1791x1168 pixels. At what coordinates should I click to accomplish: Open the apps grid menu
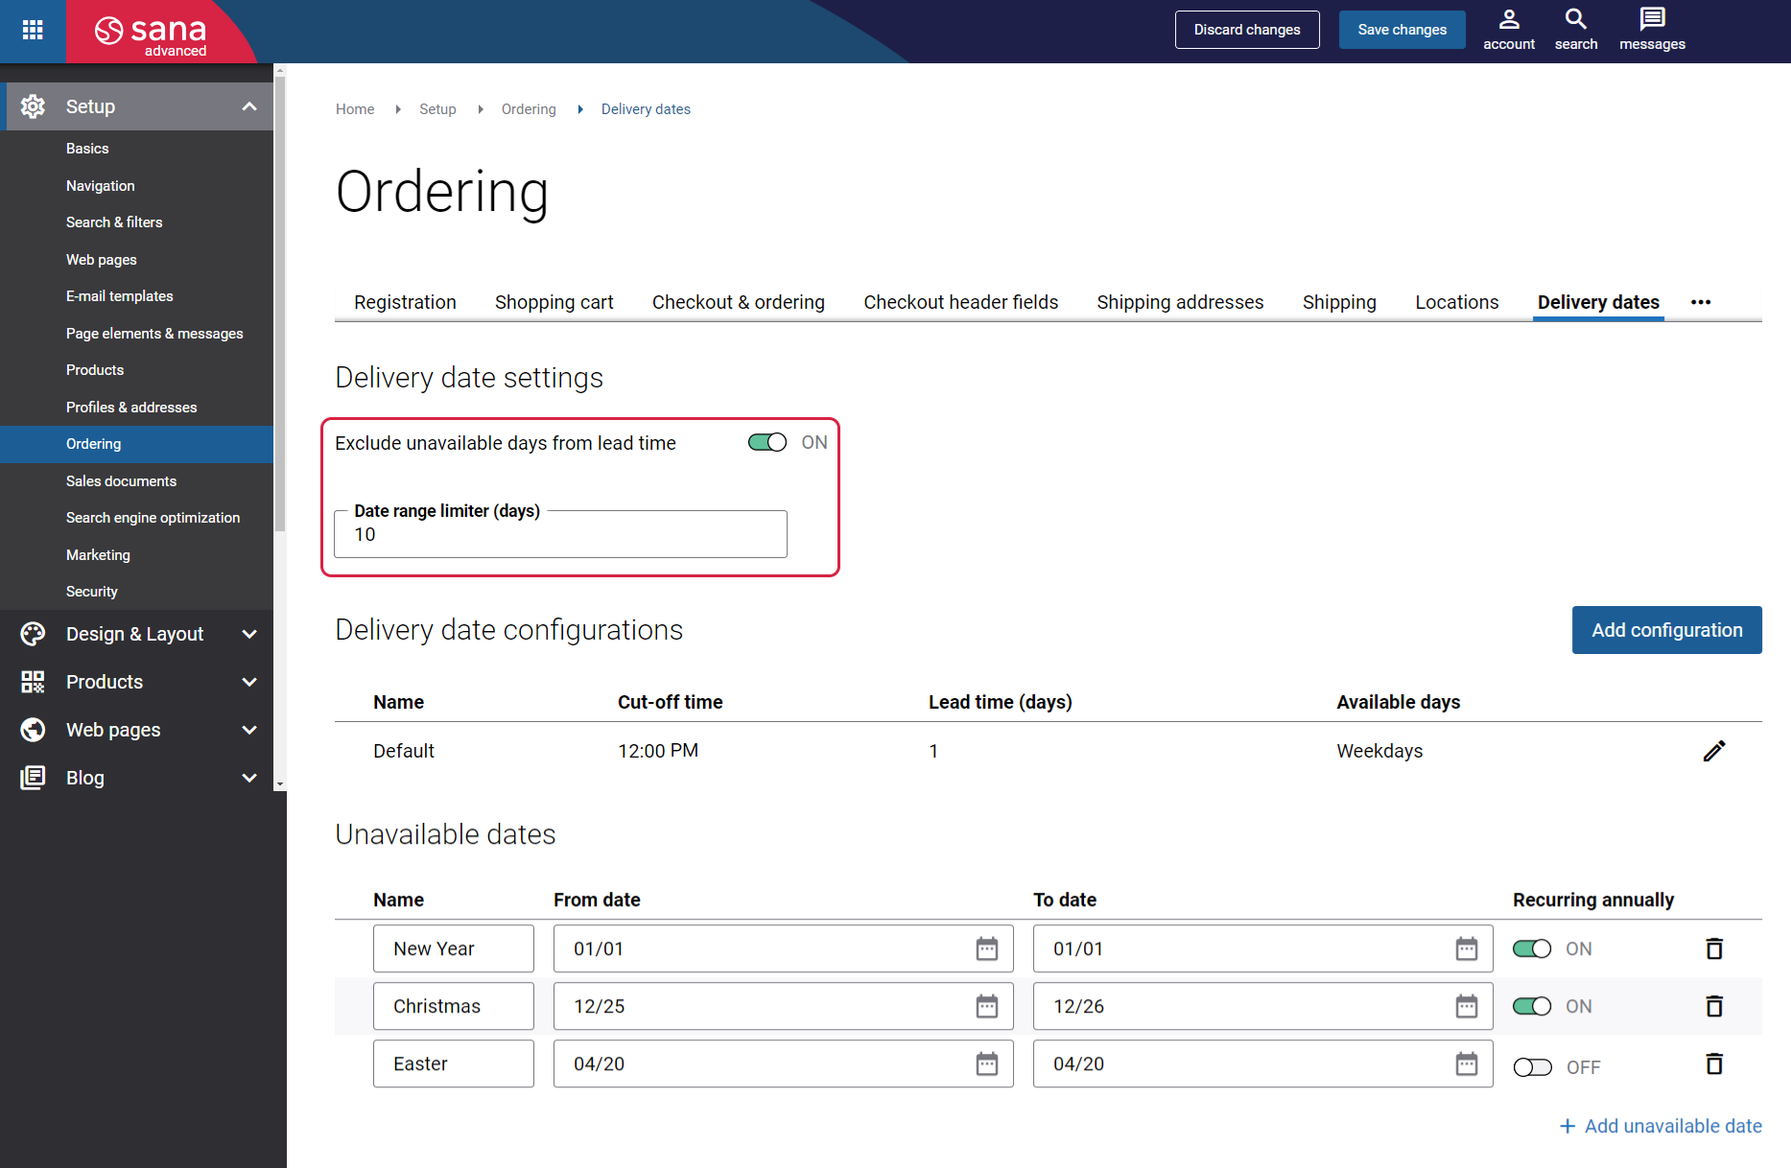33,30
